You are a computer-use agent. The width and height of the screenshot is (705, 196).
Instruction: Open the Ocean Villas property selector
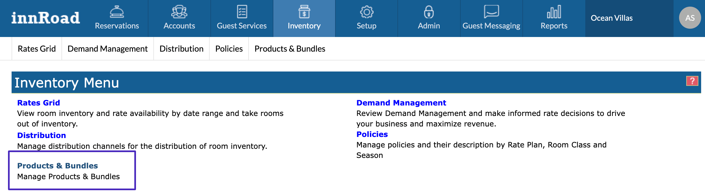click(x=629, y=18)
